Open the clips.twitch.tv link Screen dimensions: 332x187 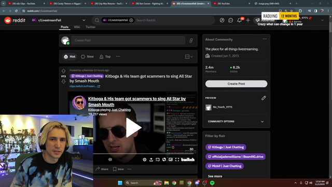85,86
